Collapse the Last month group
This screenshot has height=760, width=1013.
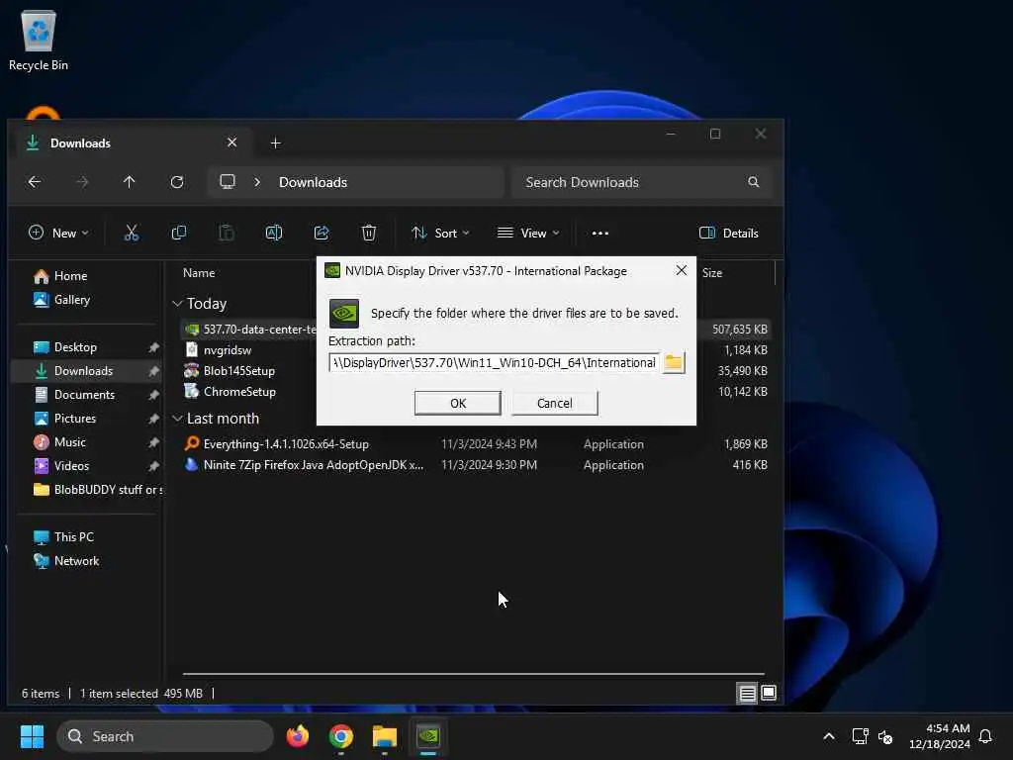177,419
